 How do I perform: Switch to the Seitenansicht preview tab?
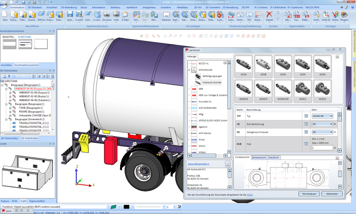[x=258, y=157]
